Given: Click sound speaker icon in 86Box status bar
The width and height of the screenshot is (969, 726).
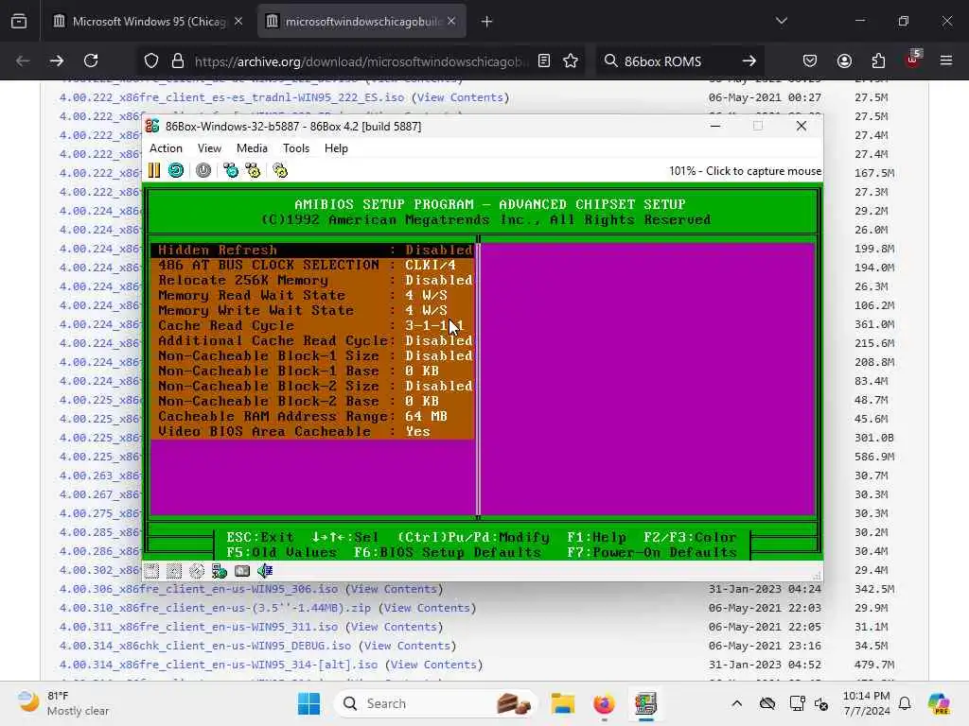Looking at the screenshot, I should click(x=265, y=571).
